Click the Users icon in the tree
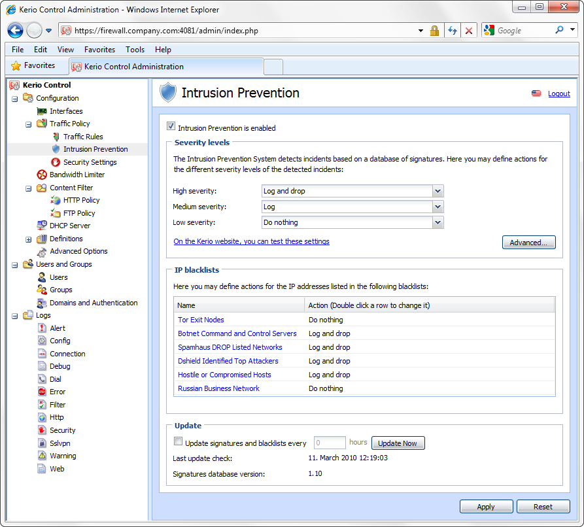This screenshot has height=527, width=584. click(42, 277)
